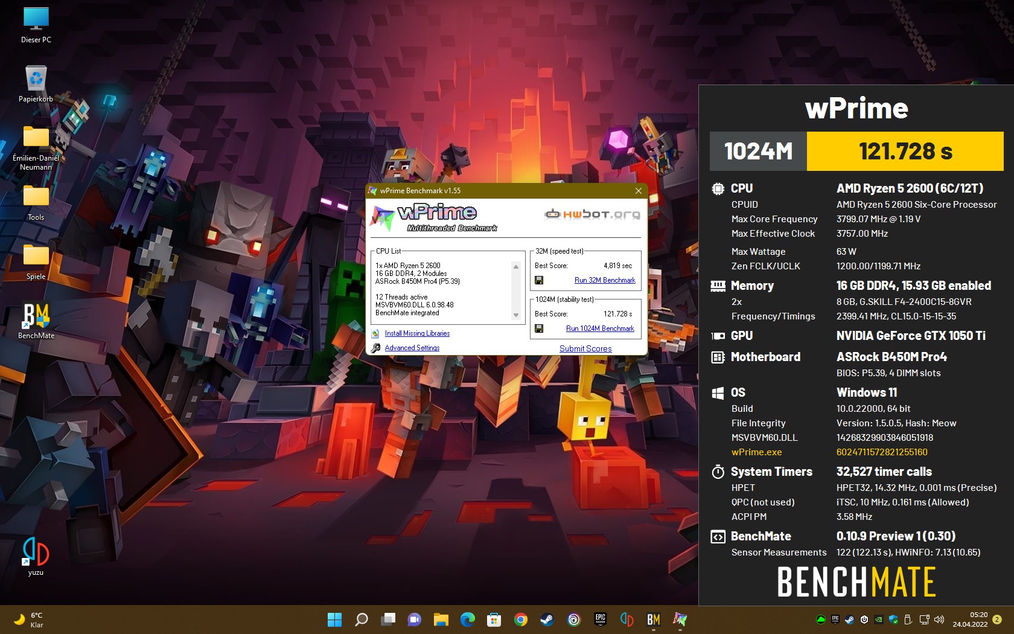Click 'ASRock B450M Pro4' motherboard value
Screen dimensions: 1014x634
[x=891, y=357]
